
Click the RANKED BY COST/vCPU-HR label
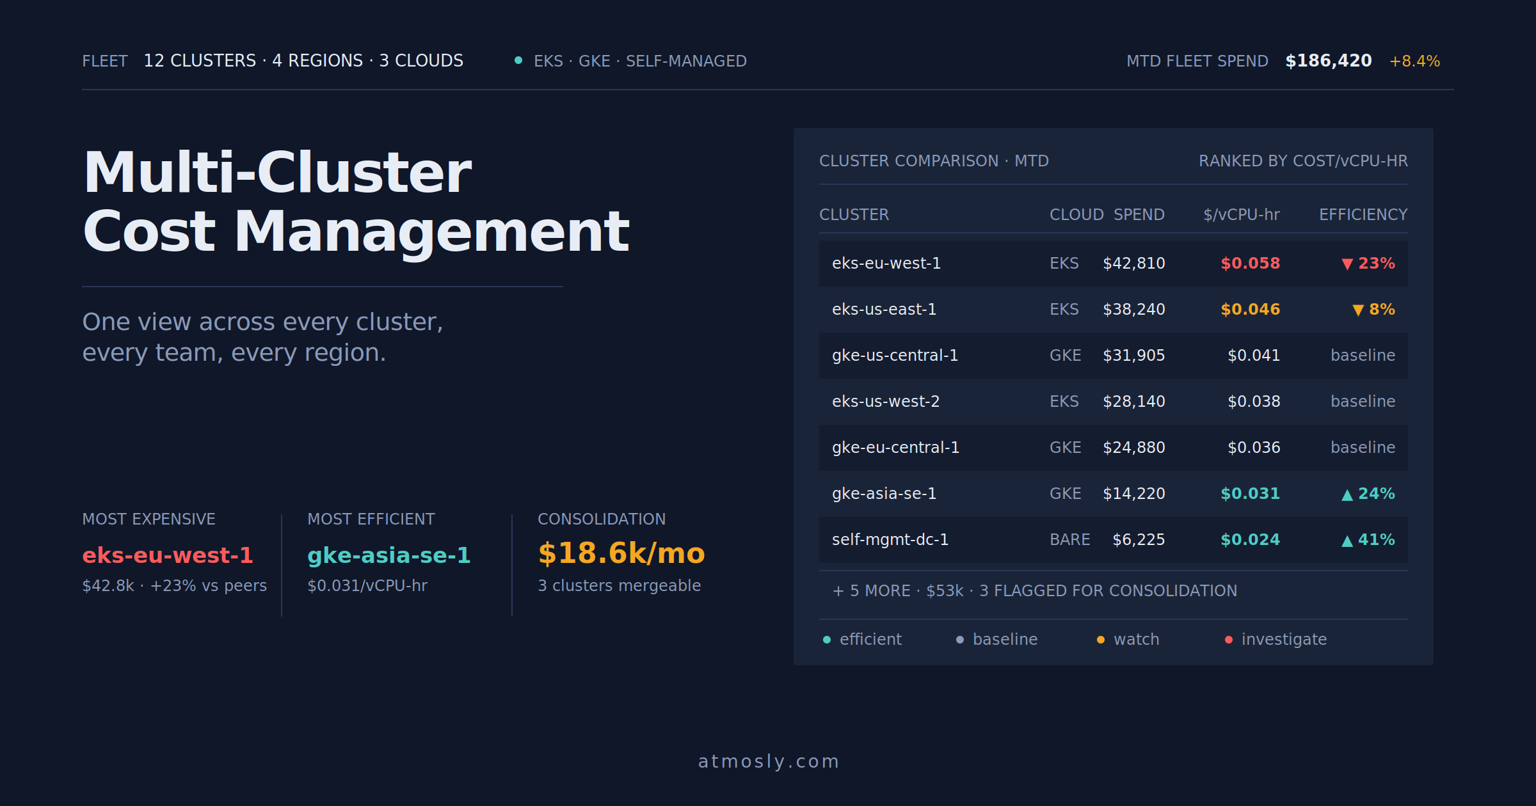tap(1303, 161)
